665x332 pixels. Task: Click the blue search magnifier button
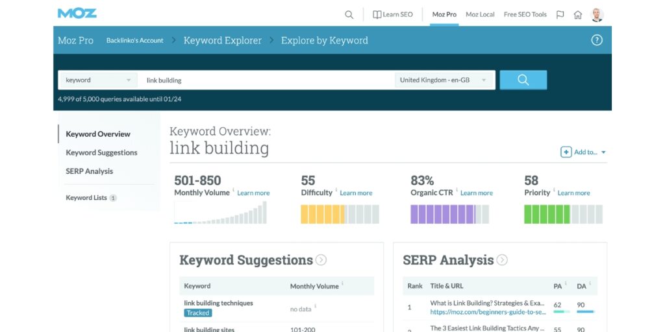(x=523, y=80)
